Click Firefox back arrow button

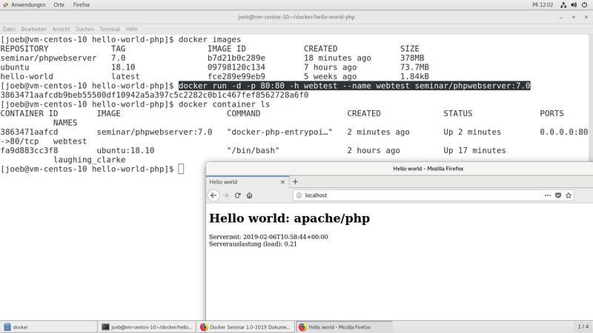[213, 195]
